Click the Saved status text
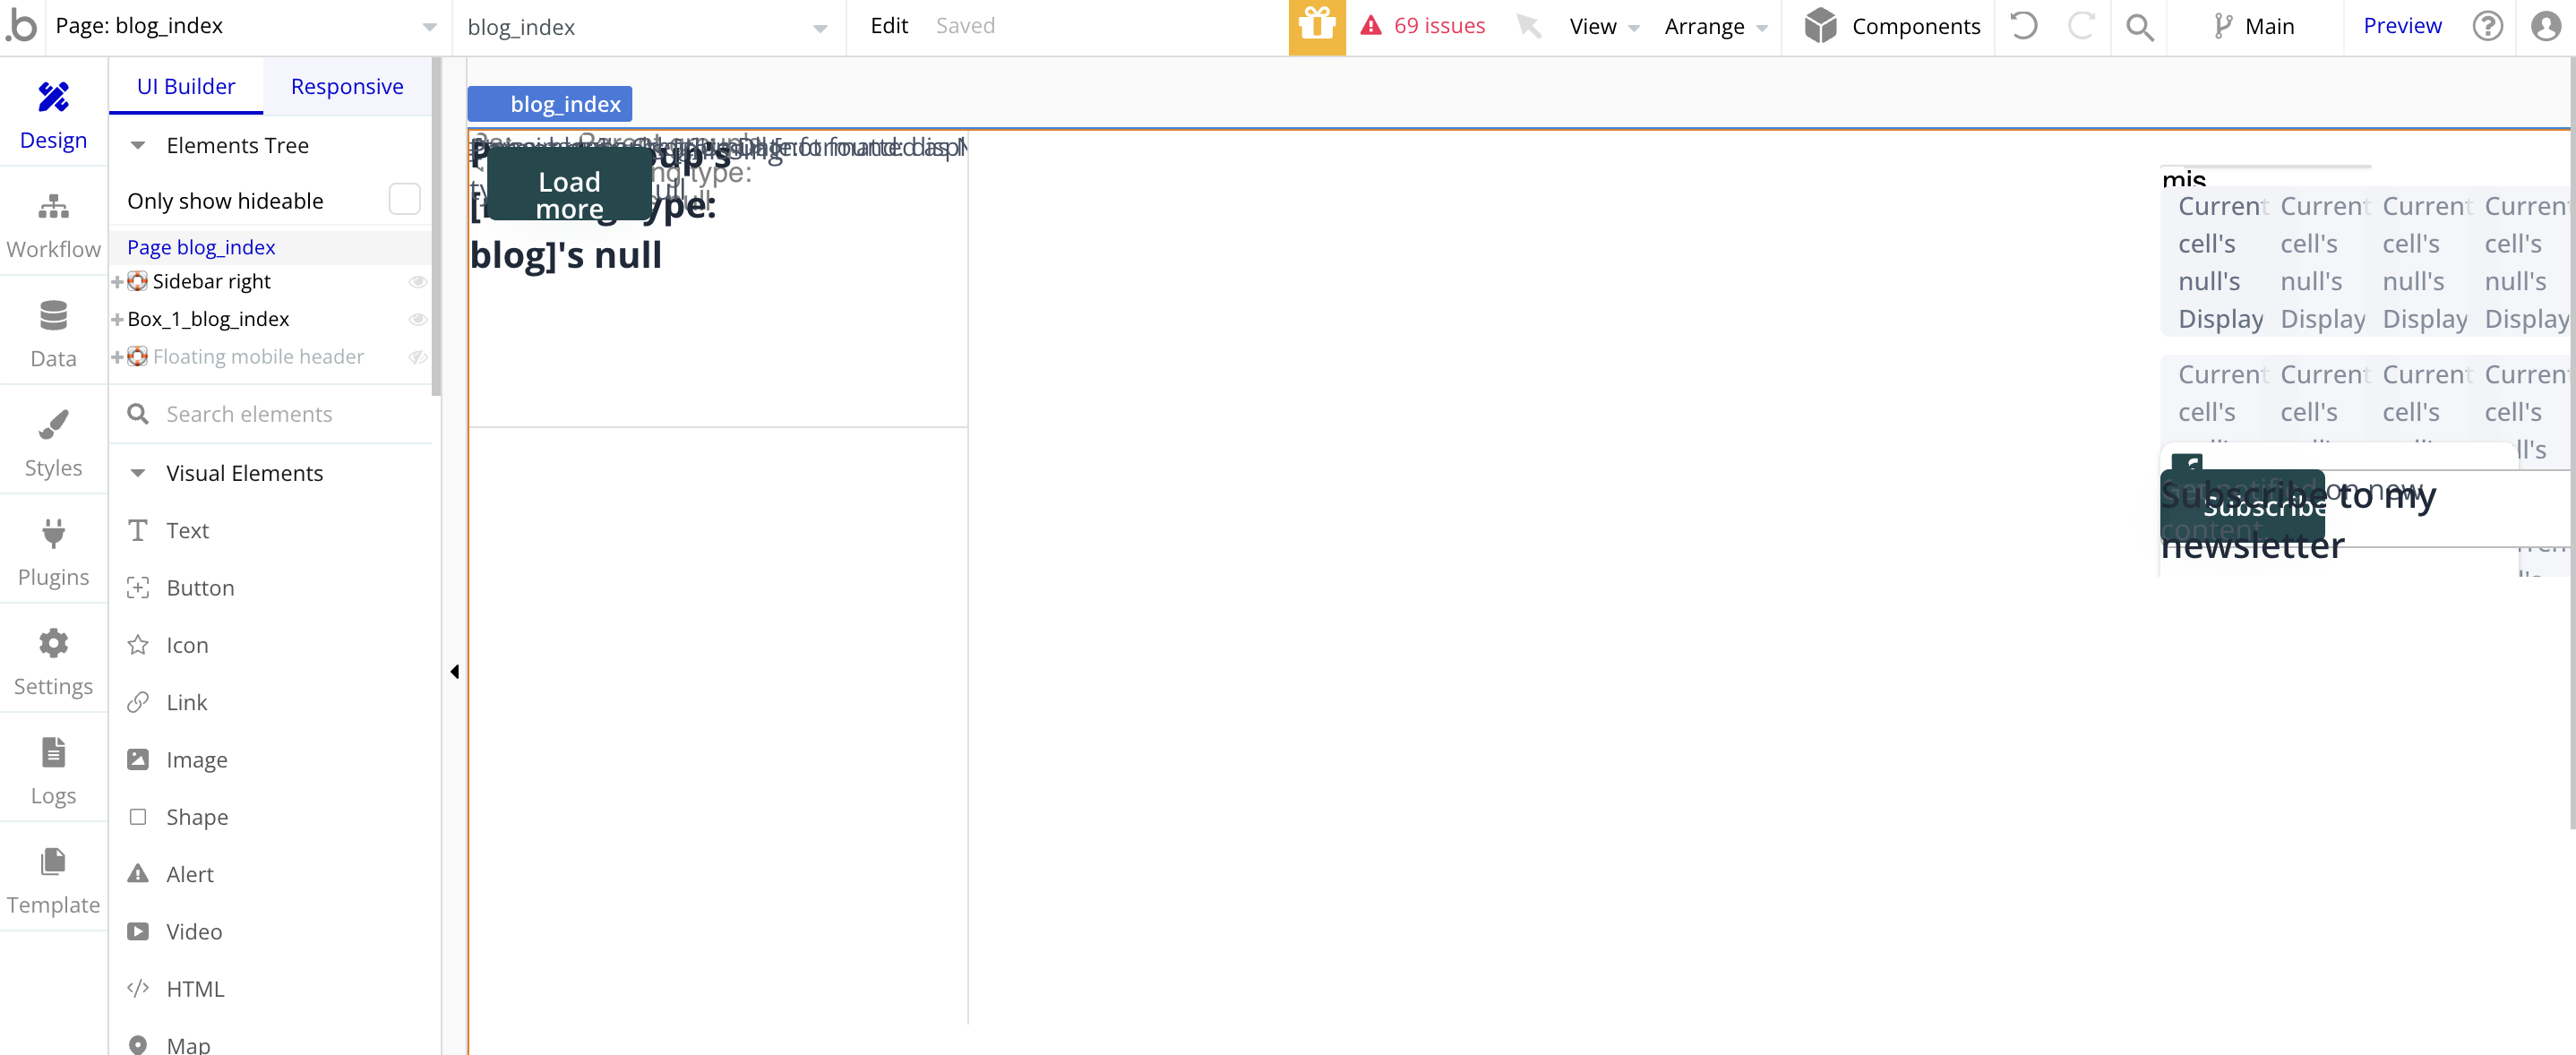Viewport: 2576px width, 1055px height. (965, 25)
